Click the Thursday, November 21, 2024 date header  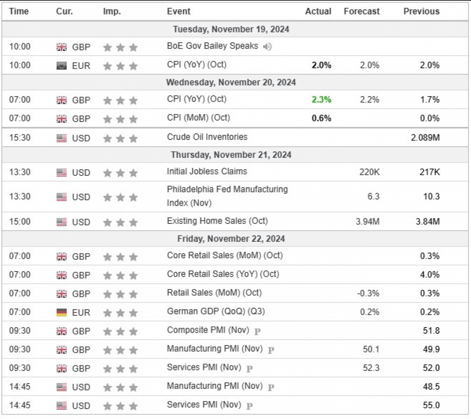click(231, 155)
